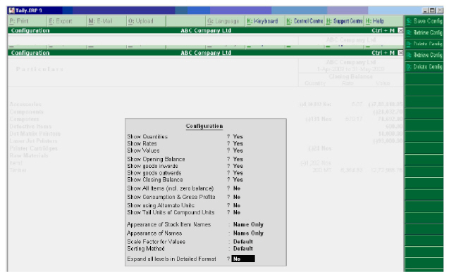449x272 pixels.
Task: Click the Show Rates label
Action: point(142,143)
